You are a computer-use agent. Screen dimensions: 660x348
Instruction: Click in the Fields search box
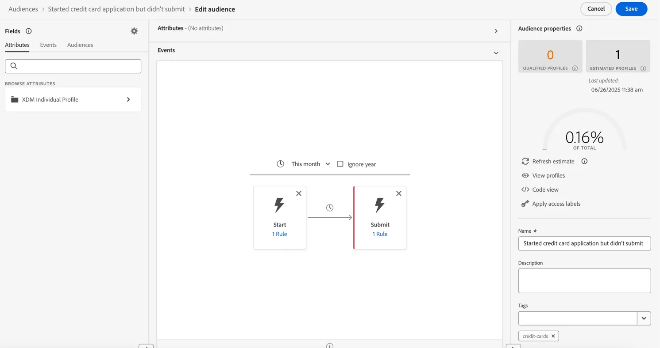tap(73, 66)
